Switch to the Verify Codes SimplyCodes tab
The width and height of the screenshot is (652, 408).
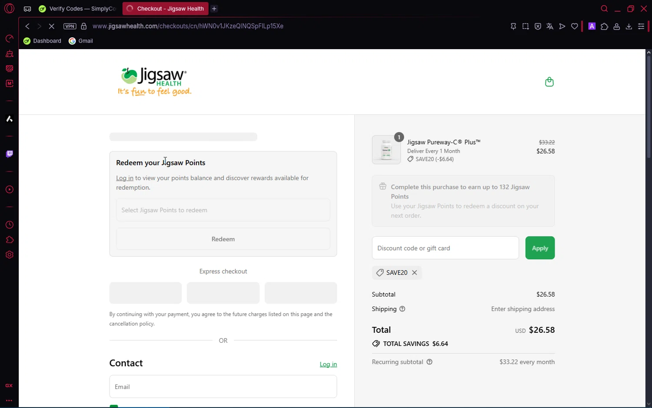pyautogui.click(x=78, y=9)
